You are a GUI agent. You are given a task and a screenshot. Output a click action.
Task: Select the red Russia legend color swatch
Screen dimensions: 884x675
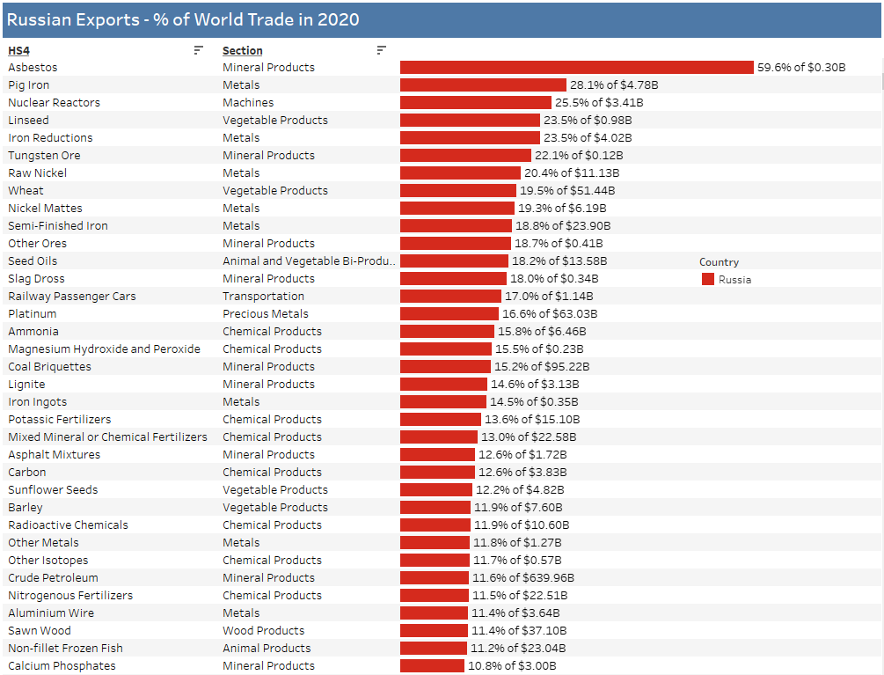[x=707, y=280]
